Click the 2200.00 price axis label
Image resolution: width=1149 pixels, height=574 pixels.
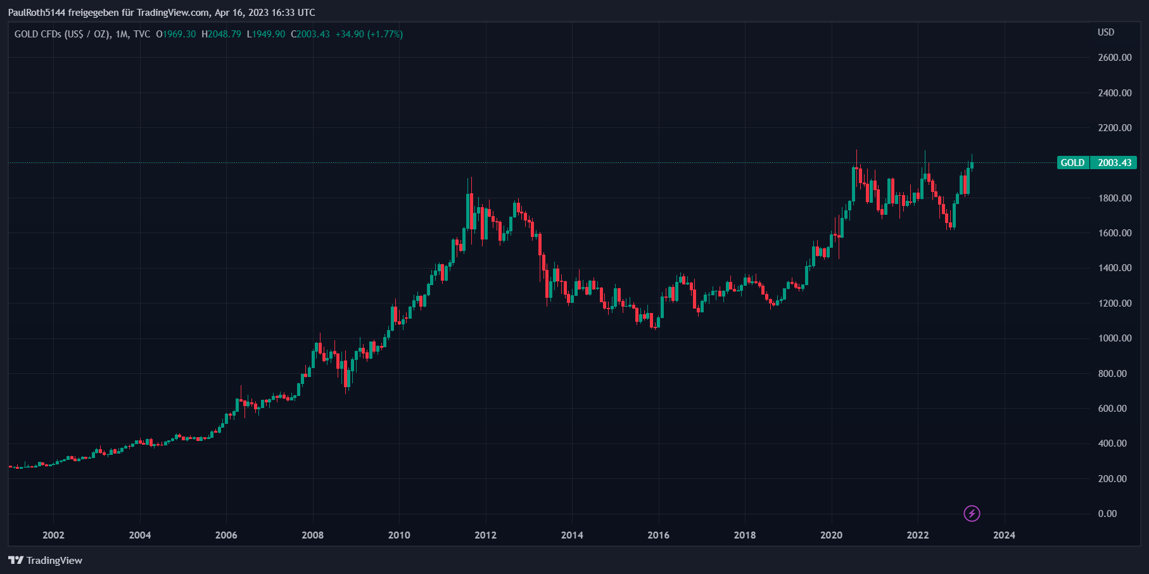[1115, 128]
